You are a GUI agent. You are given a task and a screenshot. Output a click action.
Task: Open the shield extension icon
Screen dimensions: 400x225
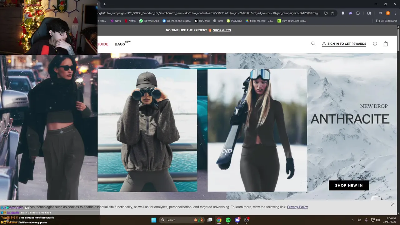coord(343,13)
